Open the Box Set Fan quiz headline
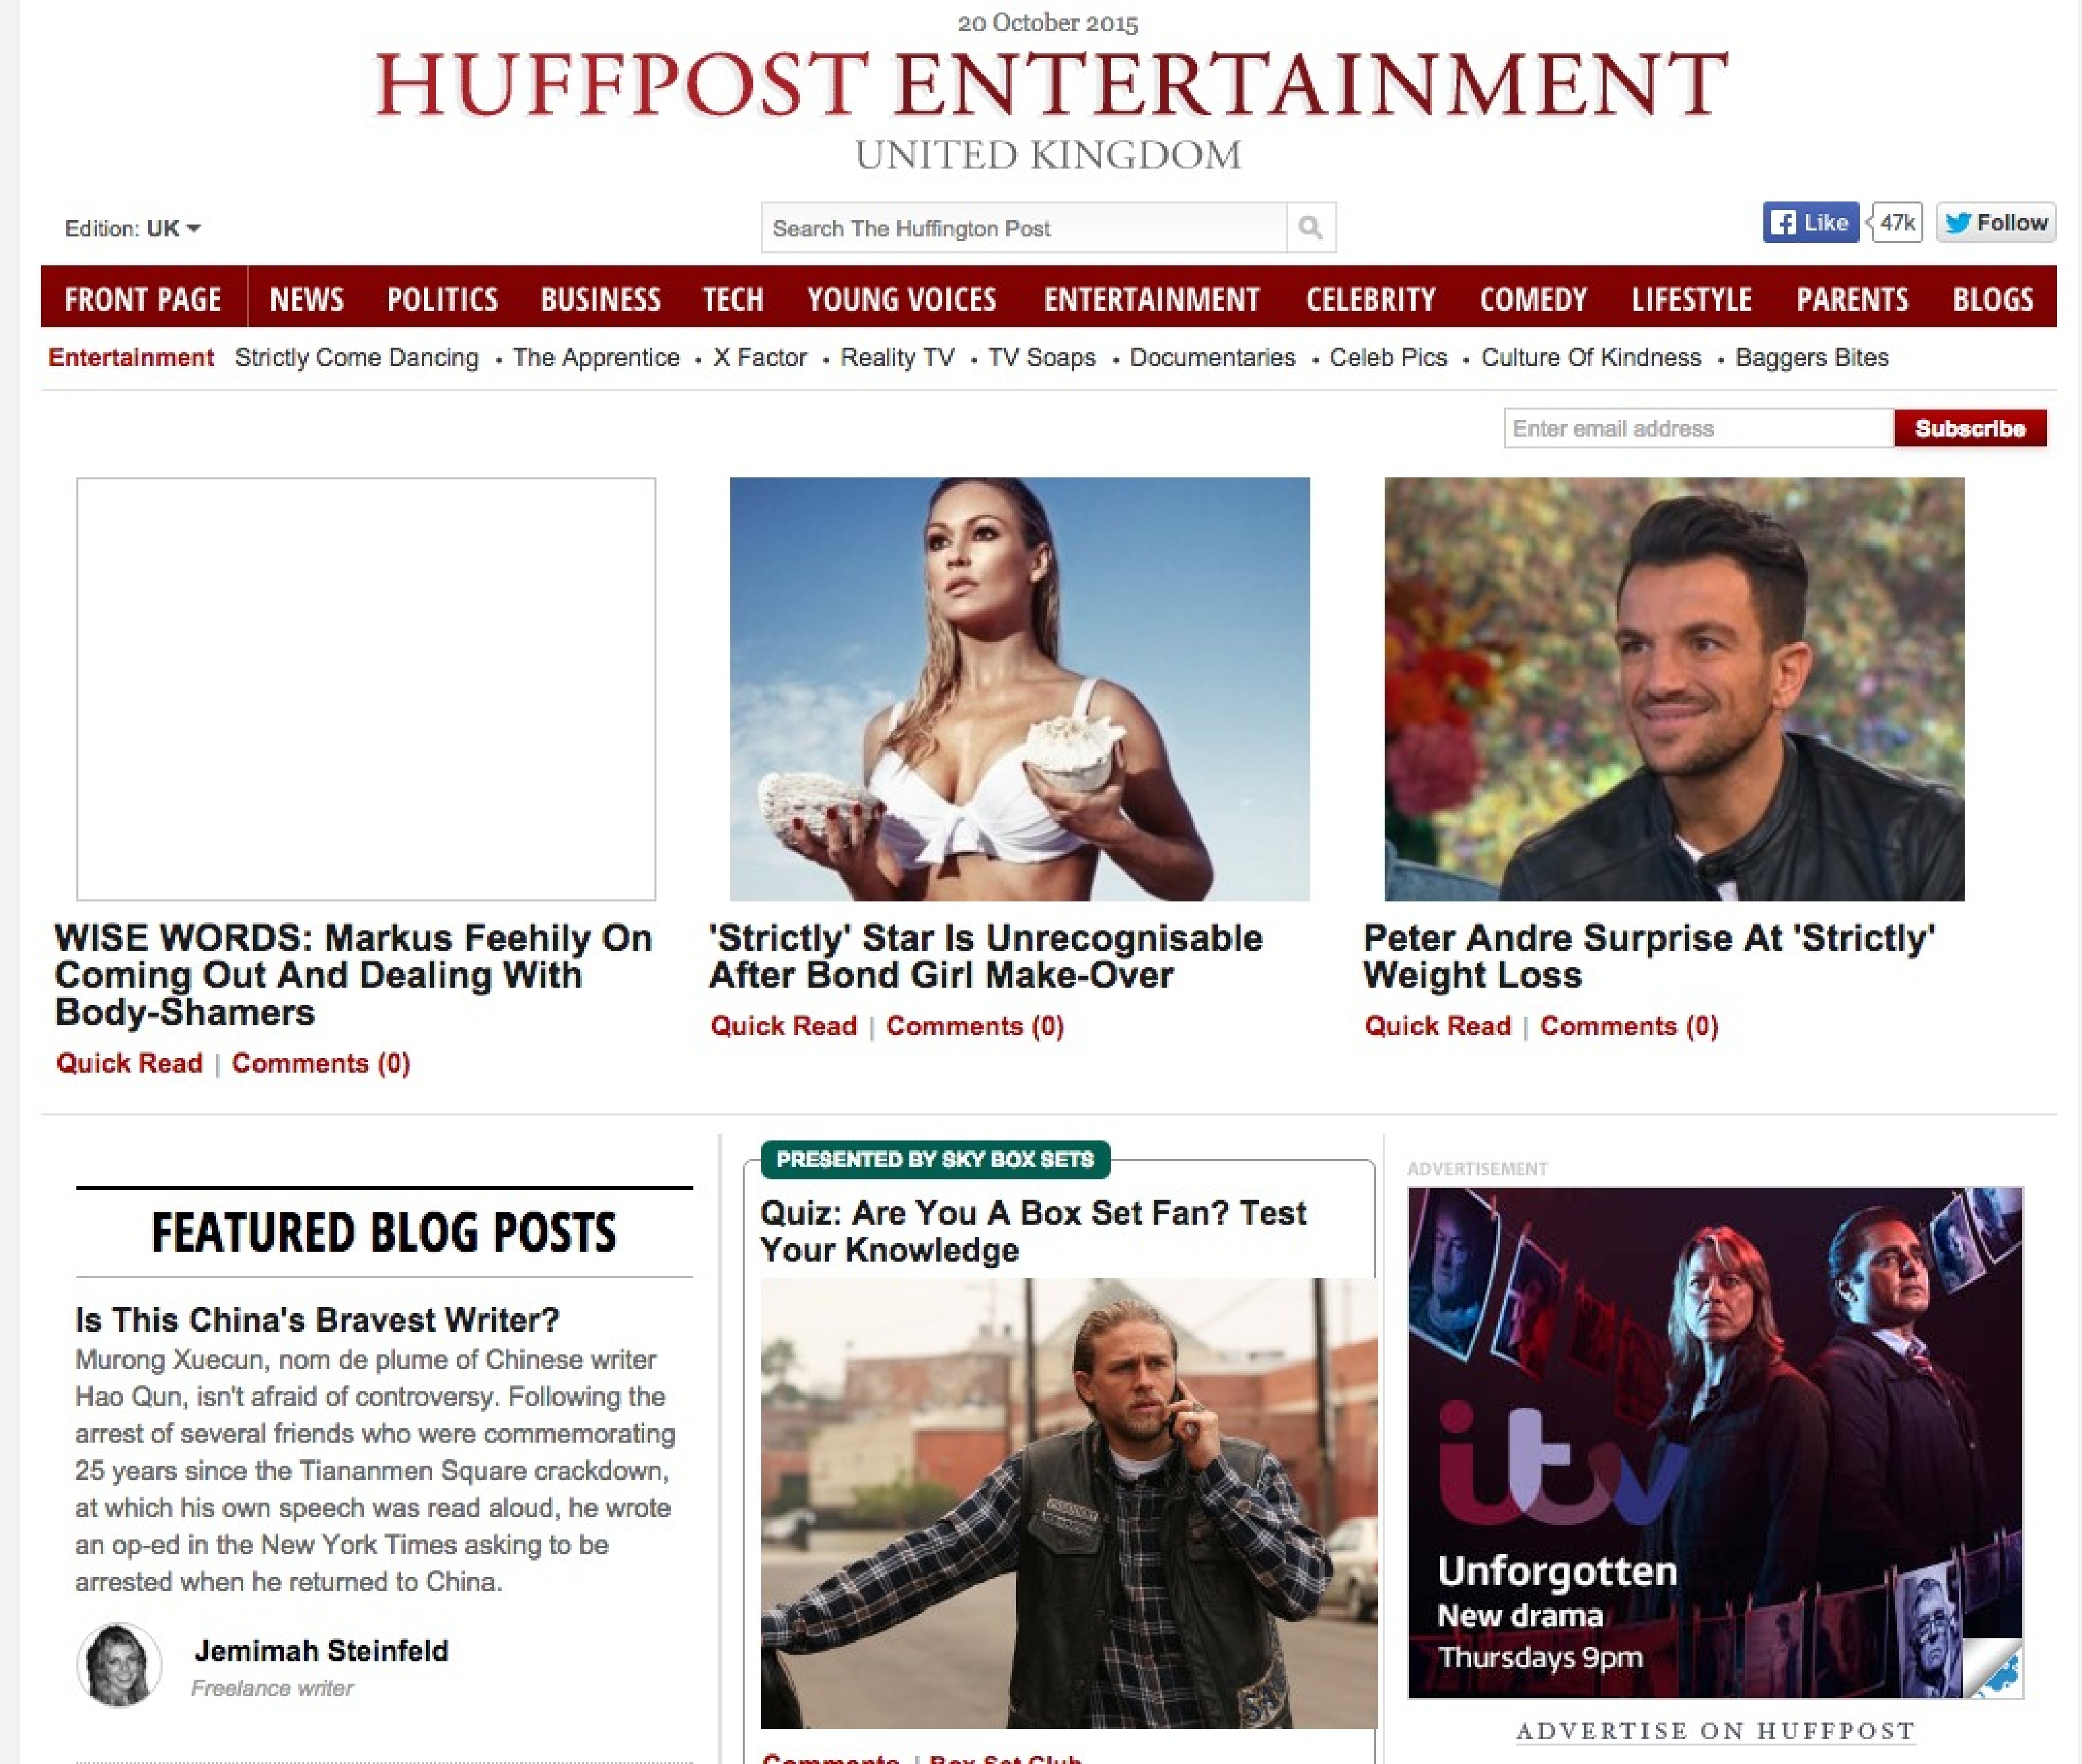 (1033, 1231)
